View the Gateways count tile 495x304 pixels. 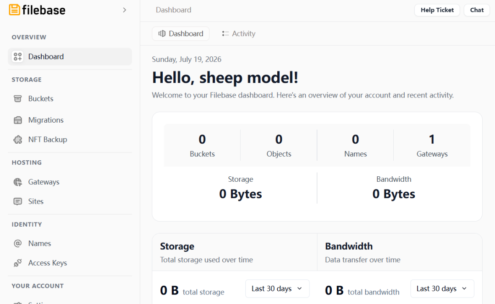point(432,145)
